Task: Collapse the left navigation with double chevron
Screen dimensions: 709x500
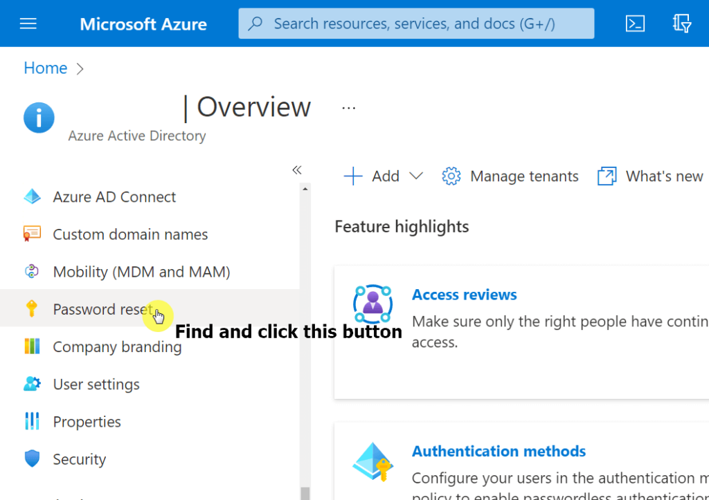Action: pos(296,170)
